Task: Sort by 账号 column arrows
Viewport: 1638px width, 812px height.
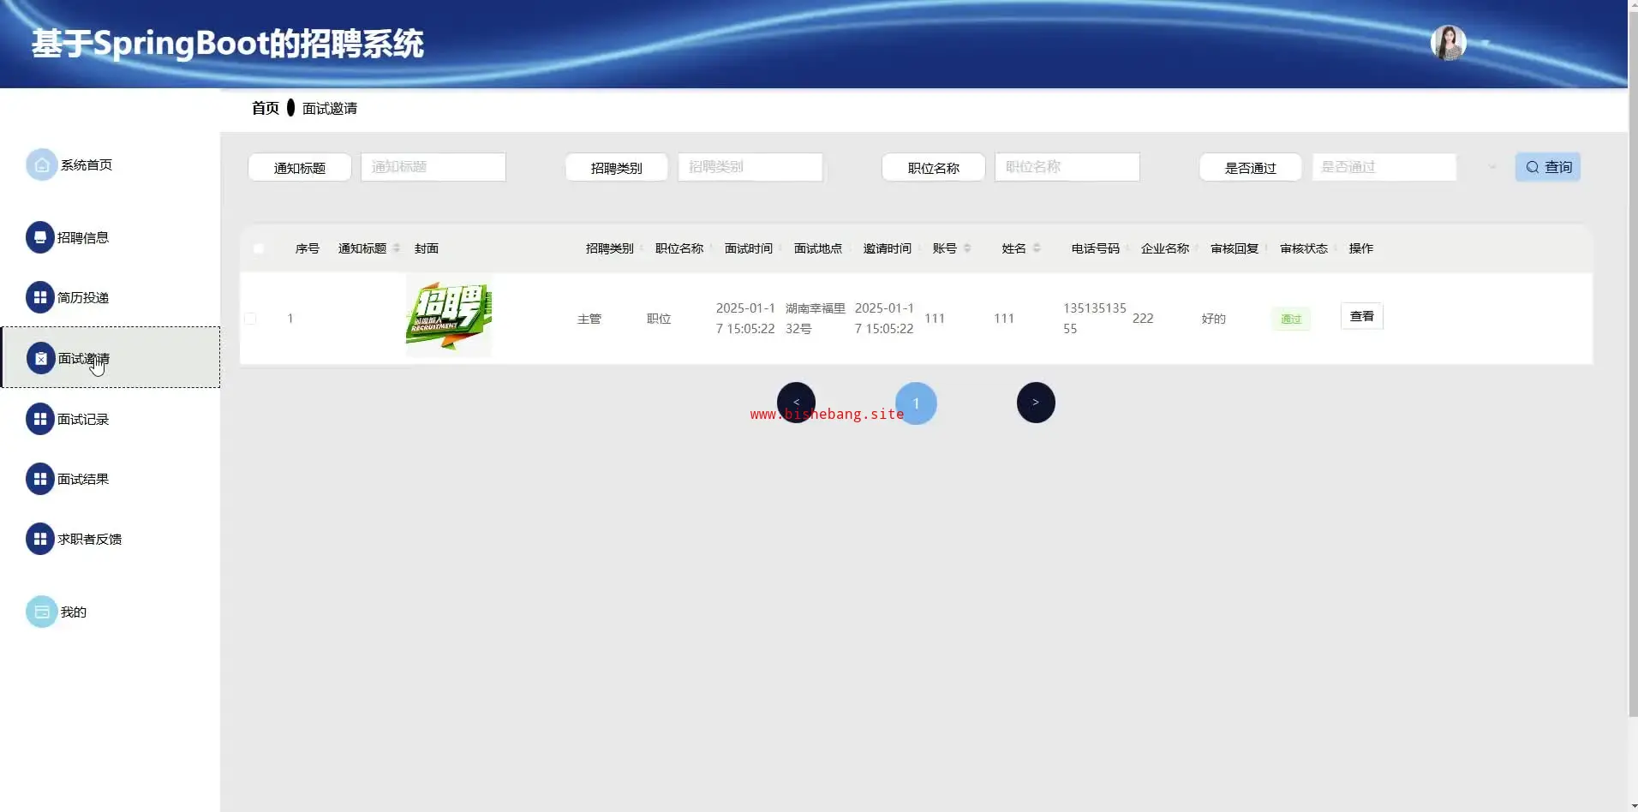Action: 967,248
